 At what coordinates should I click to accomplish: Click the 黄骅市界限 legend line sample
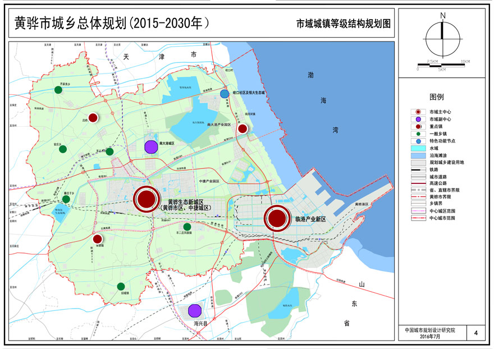pyautogui.click(x=418, y=197)
